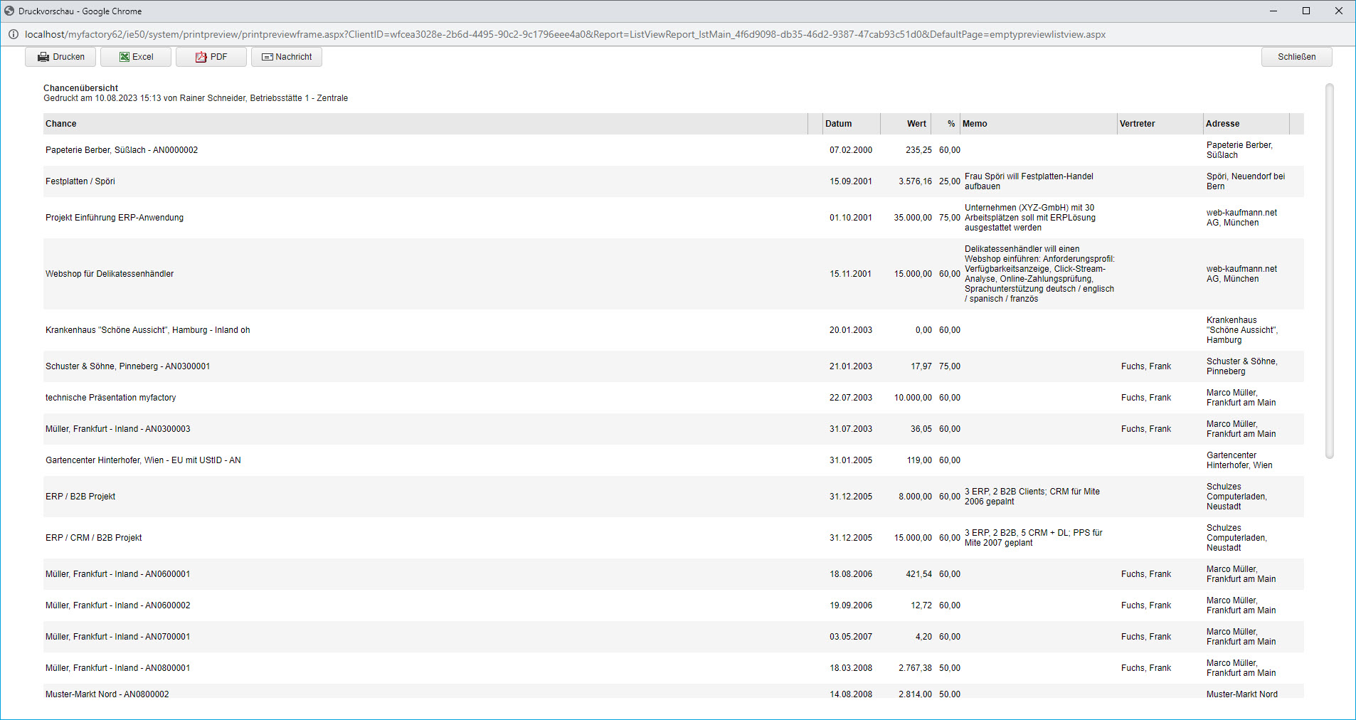Select row Krankenhaus "Schöne Aussicht", Hamburg

click(673, 330)
